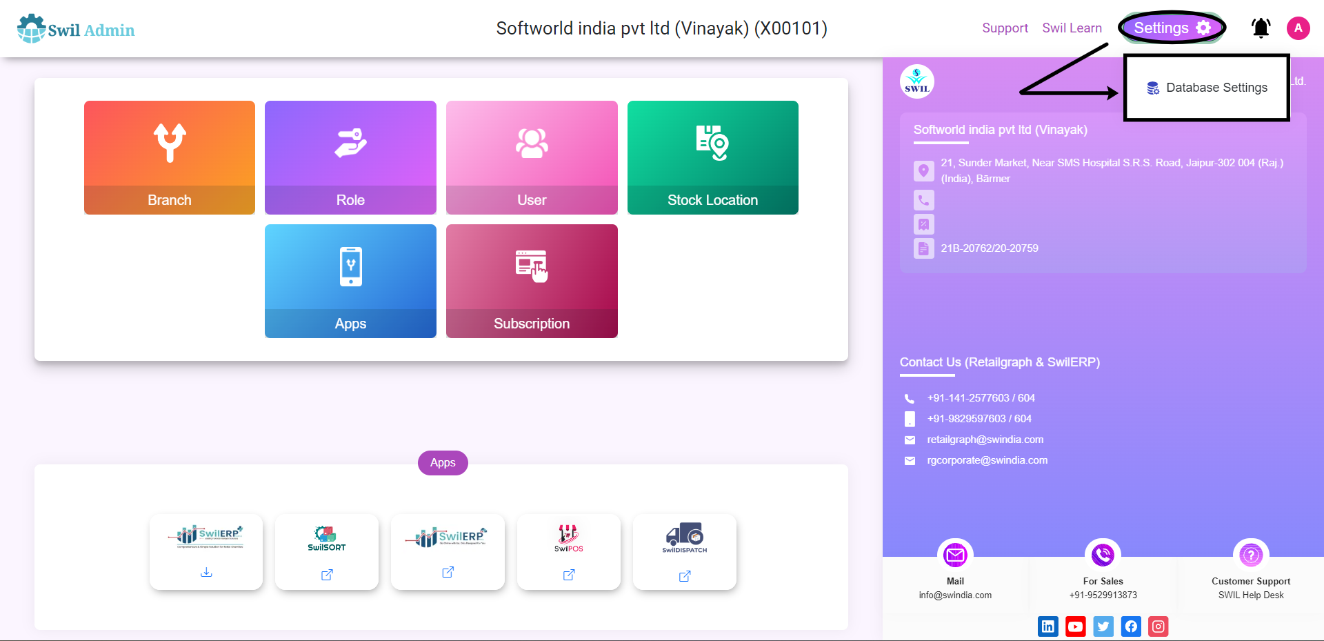Click the Role hand-key icon
1324x641 pixels.
(x=350, y=143)
